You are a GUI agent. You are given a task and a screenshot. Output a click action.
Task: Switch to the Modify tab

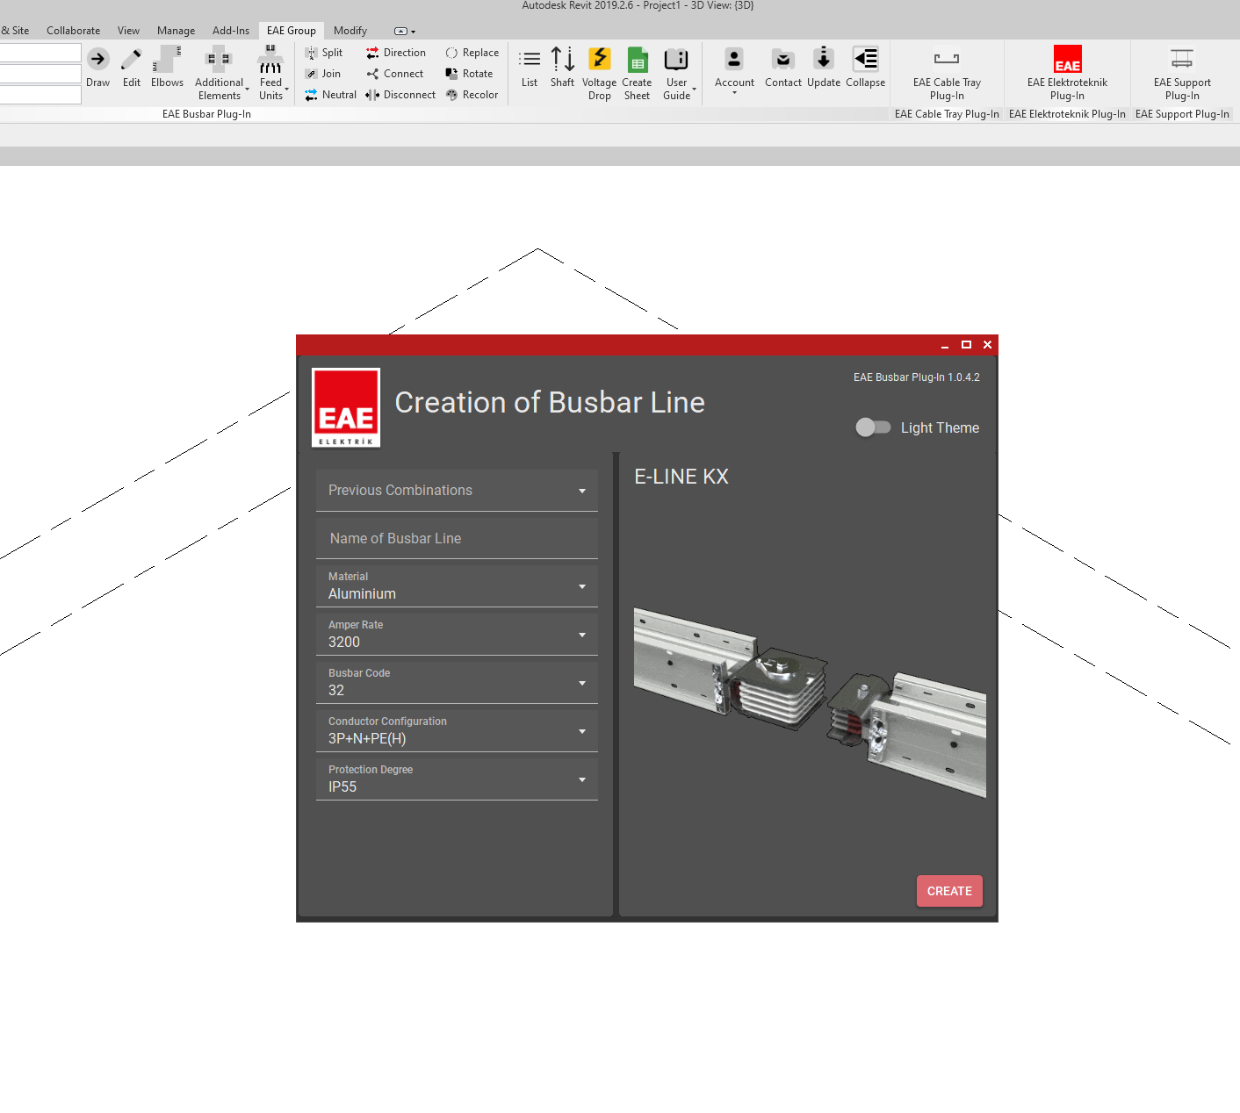(x=350, y=31)
